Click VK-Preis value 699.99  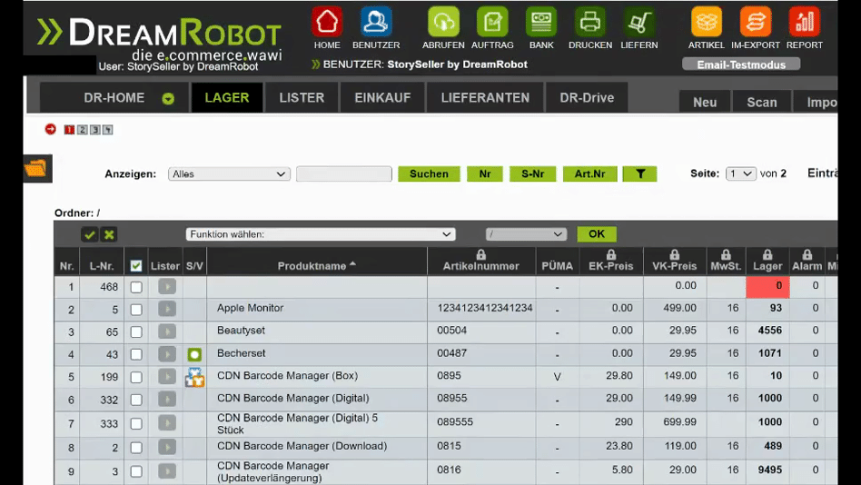pyautogui.click(x=679, y=421)
